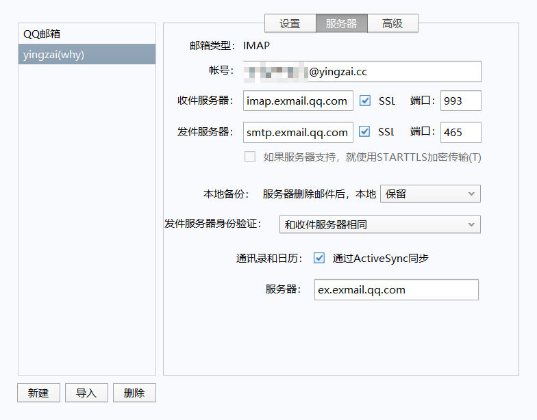The height and width of the screenshot is (420, 537).
Task: Click the 收件服务器 imap address field
Action: [298, 101]
